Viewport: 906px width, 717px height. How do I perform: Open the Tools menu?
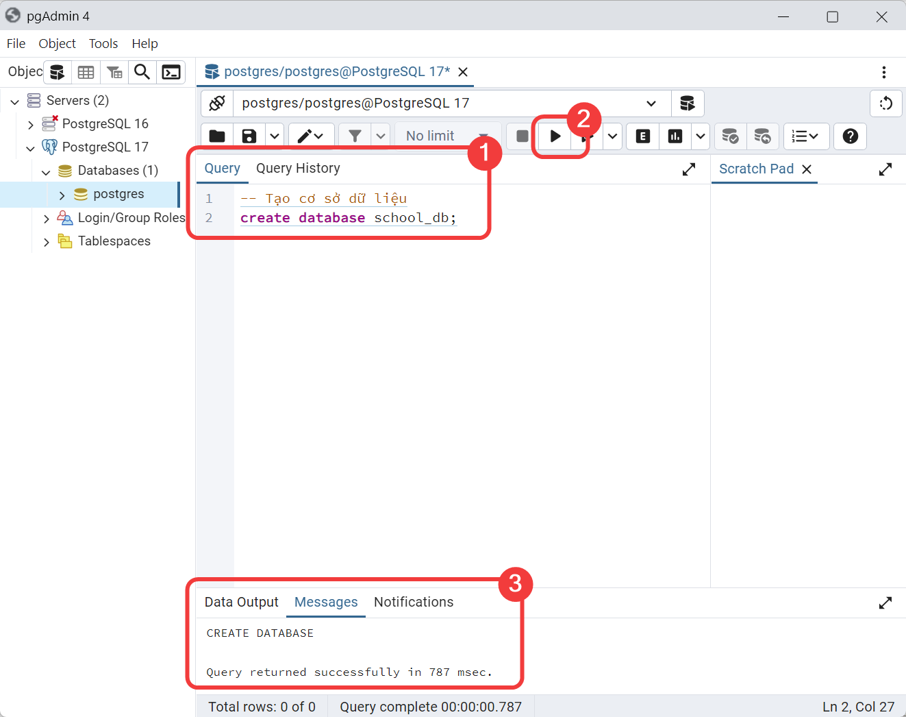[103, 44]
